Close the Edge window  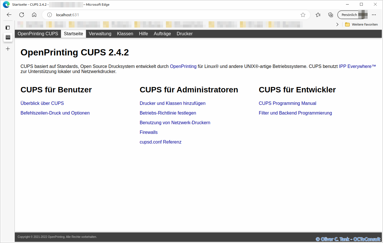click(x=375, y=5)
